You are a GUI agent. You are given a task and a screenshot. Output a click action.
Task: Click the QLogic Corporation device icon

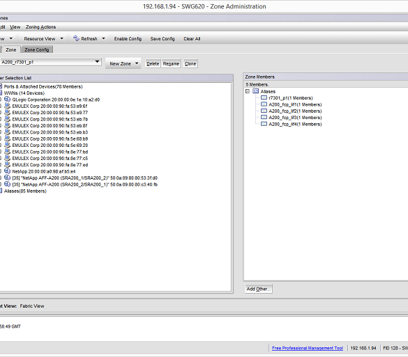click(8, 100)
